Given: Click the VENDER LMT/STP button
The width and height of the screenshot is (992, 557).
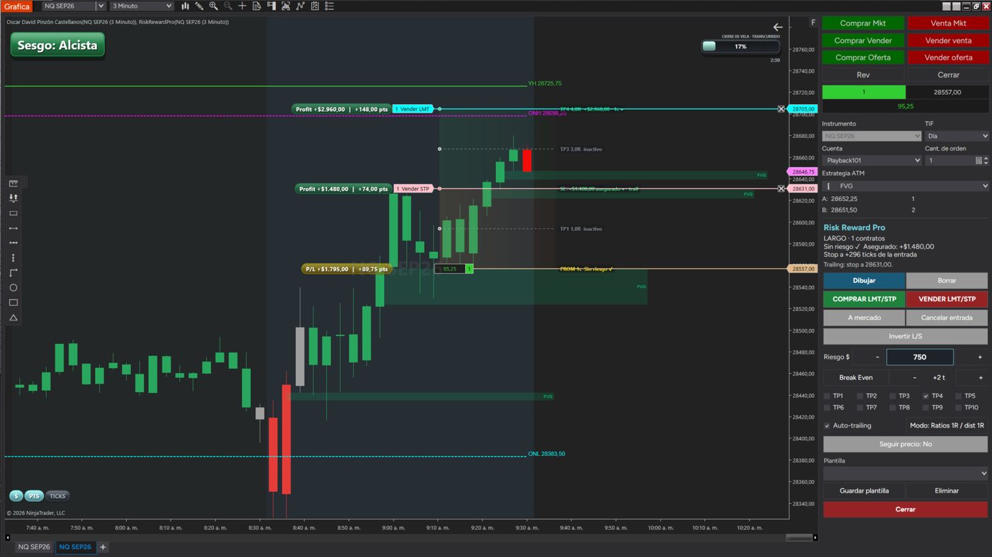Looking at the screenshot, I should point(947,299).
